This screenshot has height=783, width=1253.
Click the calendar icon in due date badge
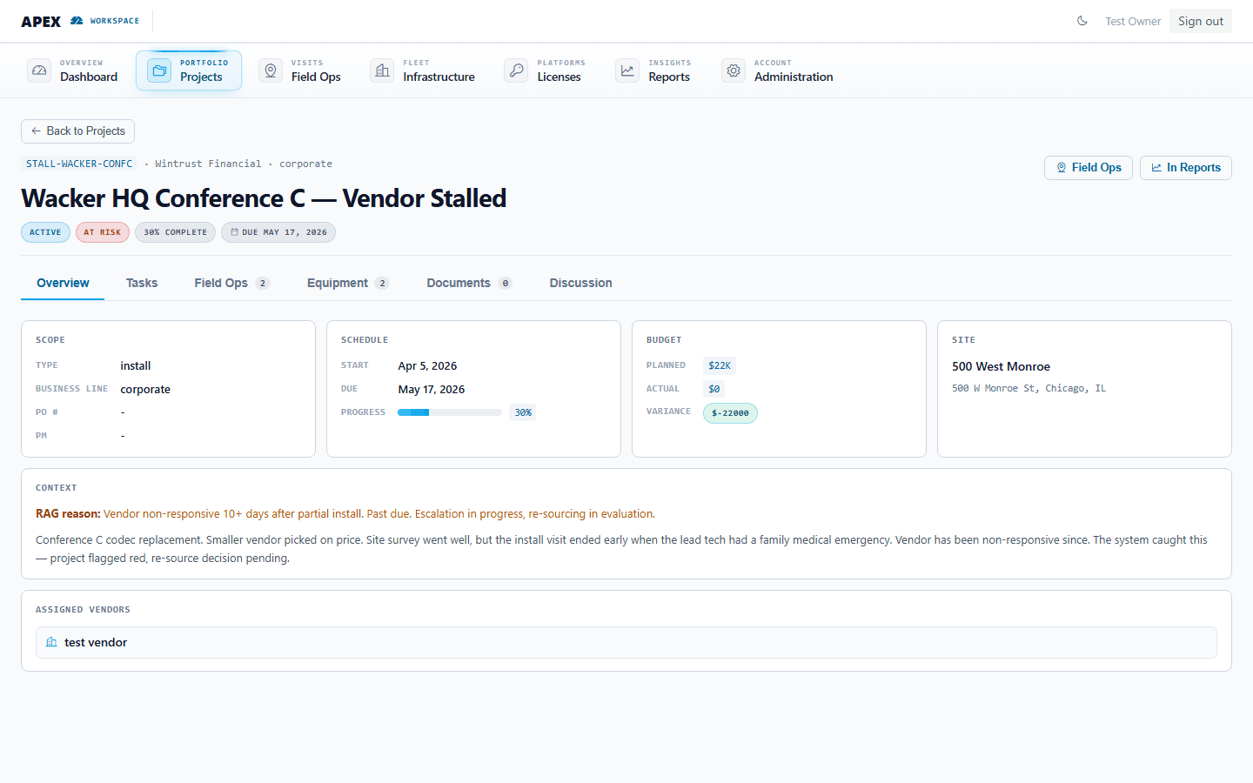point(234,232)
